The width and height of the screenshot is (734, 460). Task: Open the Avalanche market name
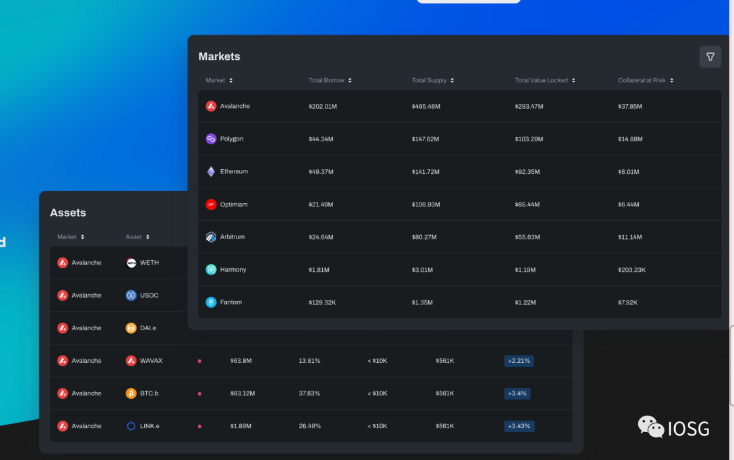(x=235, y=106)
